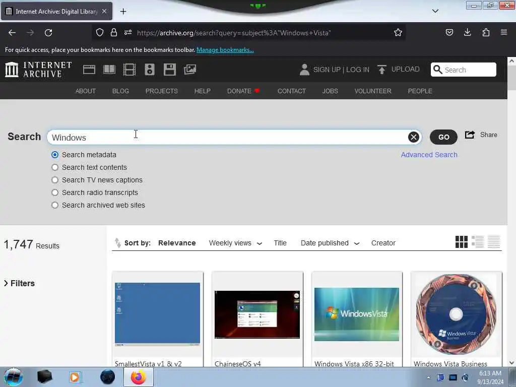Open the HELP menu item
This screenshot has height=387, width=516.
tap(203, 91)
